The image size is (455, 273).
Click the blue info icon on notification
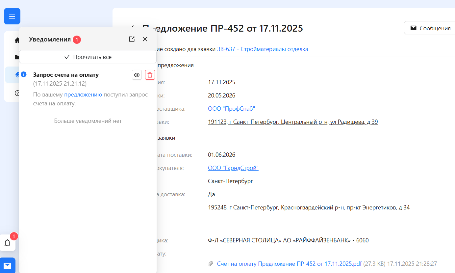pyautogui.click(x=24, y=74)
